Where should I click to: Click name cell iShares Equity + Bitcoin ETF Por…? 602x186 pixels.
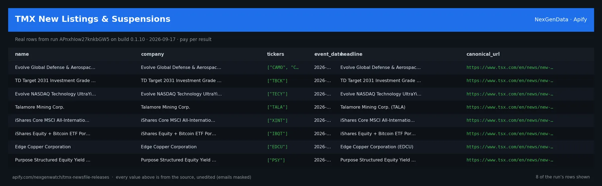[53, 133]
